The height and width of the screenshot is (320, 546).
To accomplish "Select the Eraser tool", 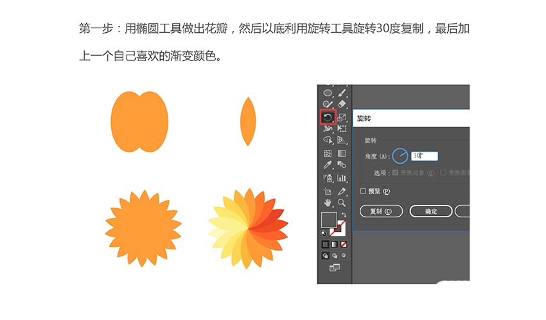I will pyautogui.click(x=342, y=103).
